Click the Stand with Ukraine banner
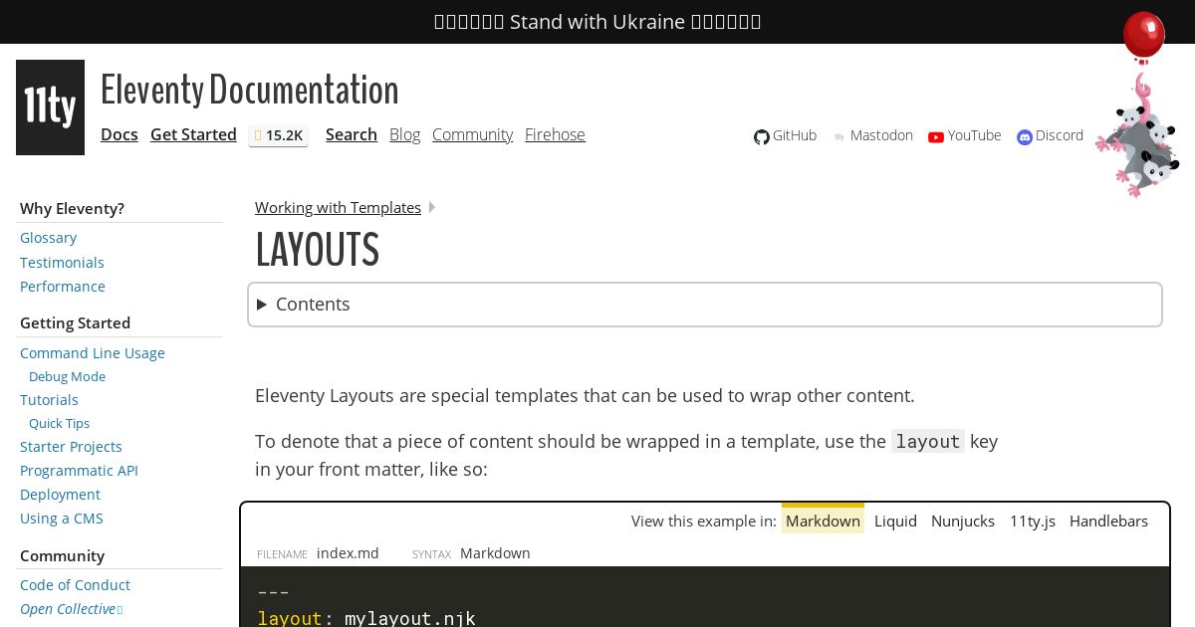The width and height of the screenshot is (1195, 627). [597, 22]
